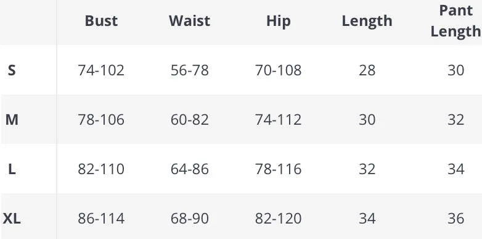Select the S size row label
This screenshot has height=239, width=482.
point(11,70)
